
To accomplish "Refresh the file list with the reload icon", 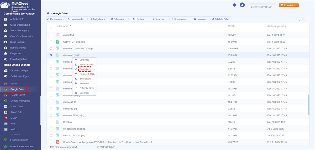I will [x=308, y=19].
